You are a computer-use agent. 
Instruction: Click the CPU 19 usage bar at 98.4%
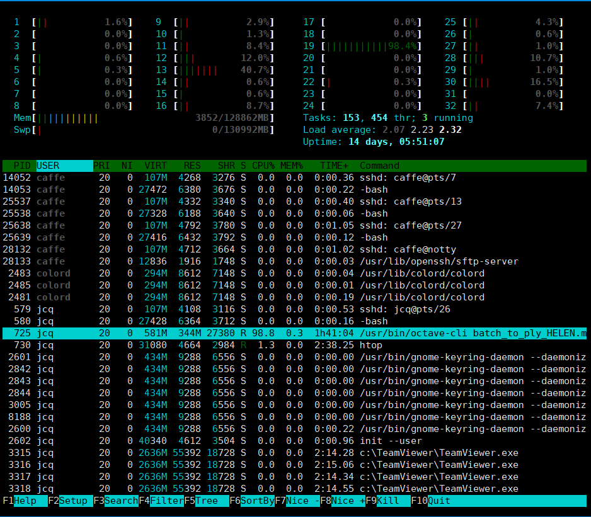[x=372, y=47]
